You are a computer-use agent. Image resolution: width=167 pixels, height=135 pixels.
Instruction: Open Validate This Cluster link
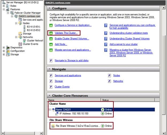pos(66,33)
